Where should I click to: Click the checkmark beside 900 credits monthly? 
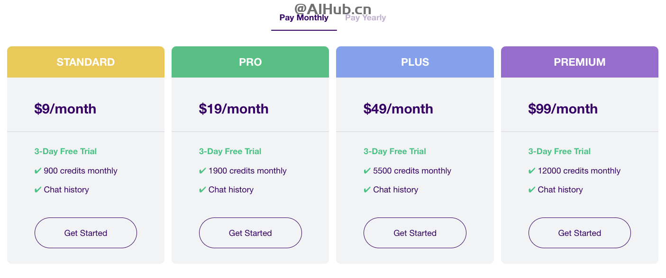tap(38, 171)
